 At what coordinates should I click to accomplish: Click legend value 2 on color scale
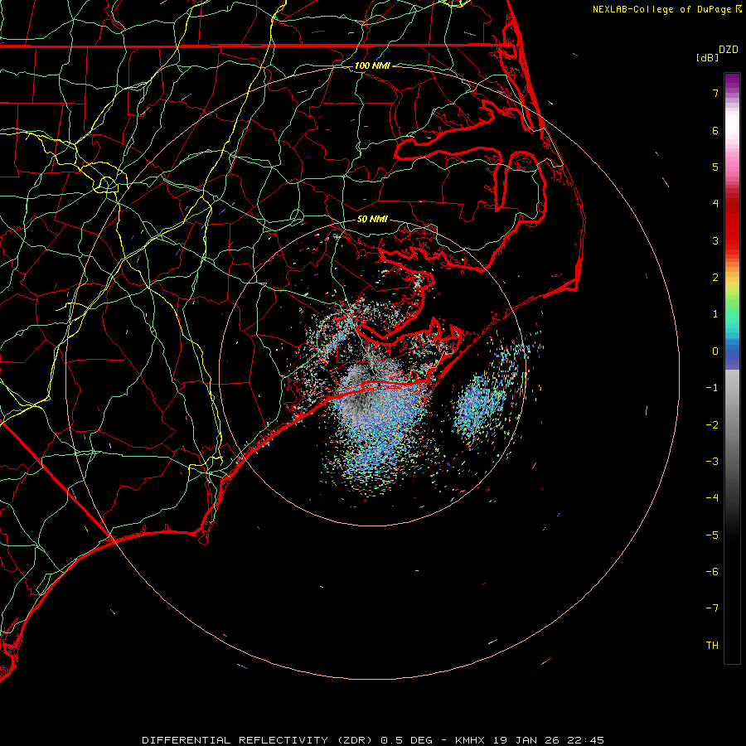(715, 278)
